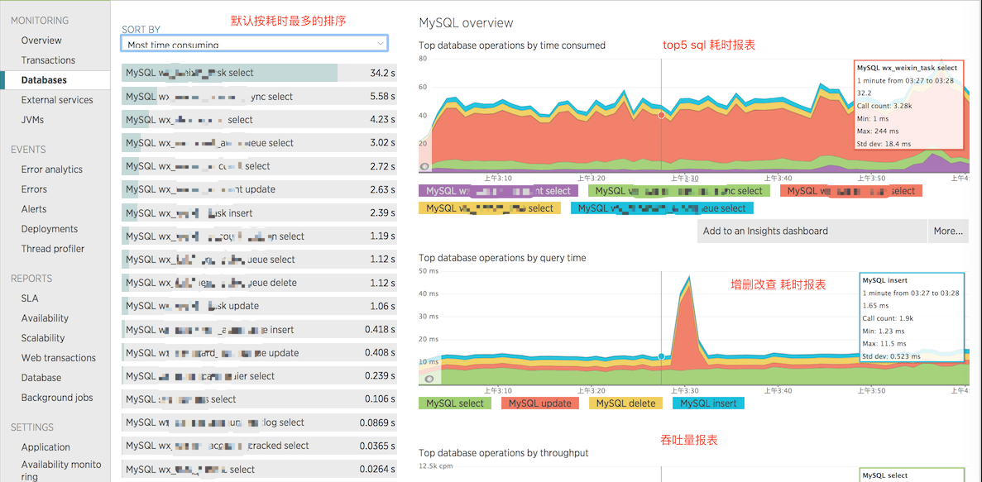The height and width of the screenshot is (482, 982).
Task: Open External services in the sidebar
Action: [x=57, y=99]
